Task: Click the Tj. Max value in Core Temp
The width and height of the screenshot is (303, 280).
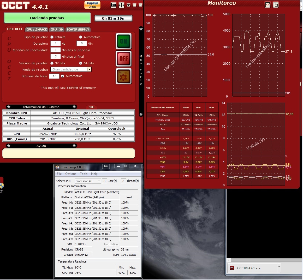Action: click(x=95, y=268)
